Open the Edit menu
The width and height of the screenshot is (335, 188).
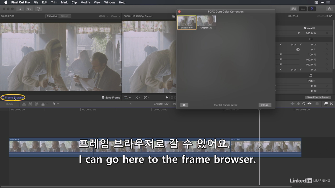click(x=45, y=2)
